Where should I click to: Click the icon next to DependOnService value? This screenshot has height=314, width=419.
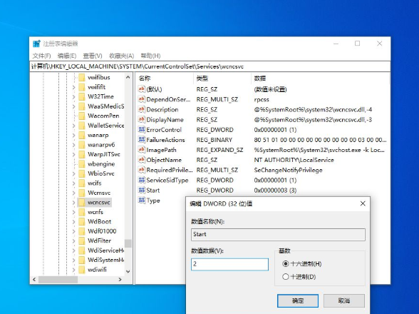pyautogui.click(x=142, y=99)
